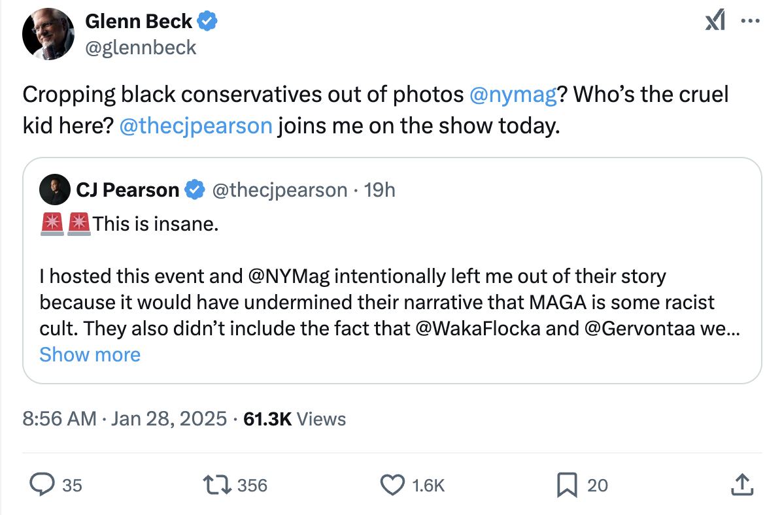The width and height of the screenshot is (782, 515).
Task: View the 61.3K Views analytics
Action: click(x=294, y=419)
